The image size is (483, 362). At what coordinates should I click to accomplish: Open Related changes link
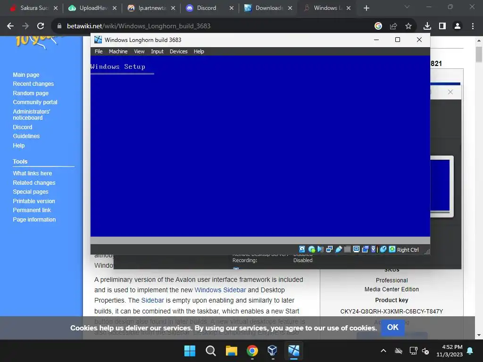coord(34,182)
